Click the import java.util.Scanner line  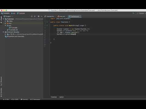[x=61, y=19]
